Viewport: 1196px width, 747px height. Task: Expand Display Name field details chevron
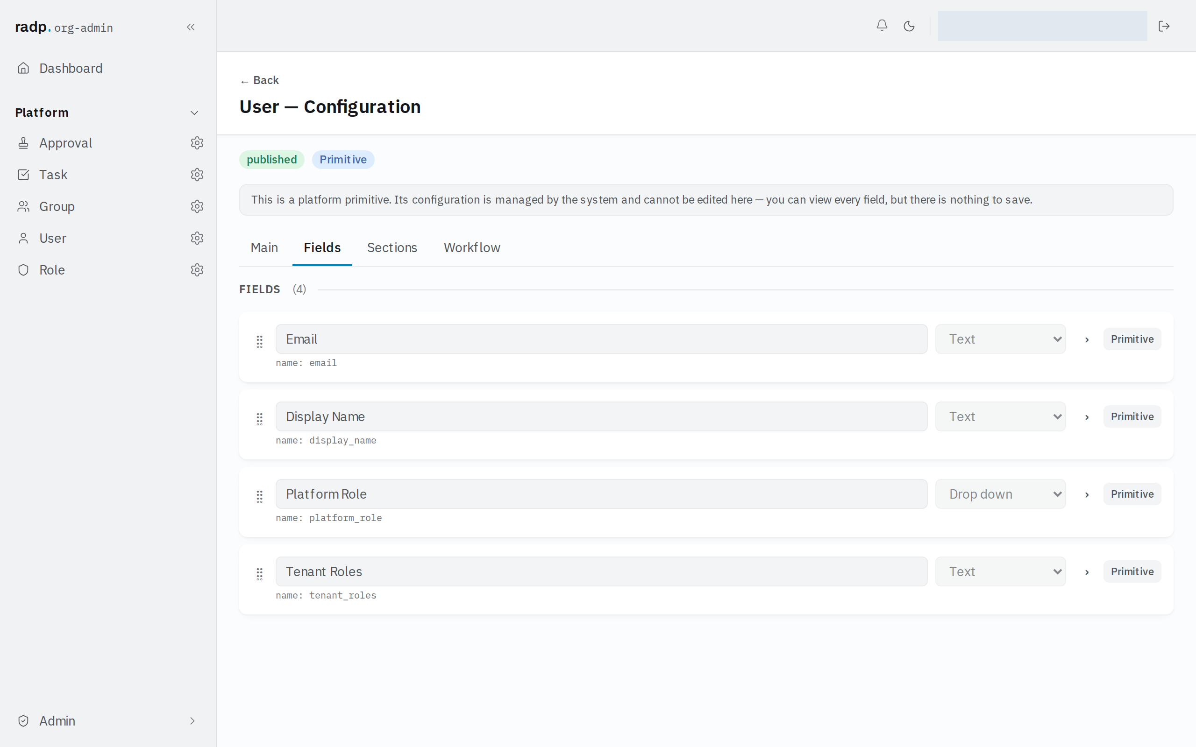1087,417
